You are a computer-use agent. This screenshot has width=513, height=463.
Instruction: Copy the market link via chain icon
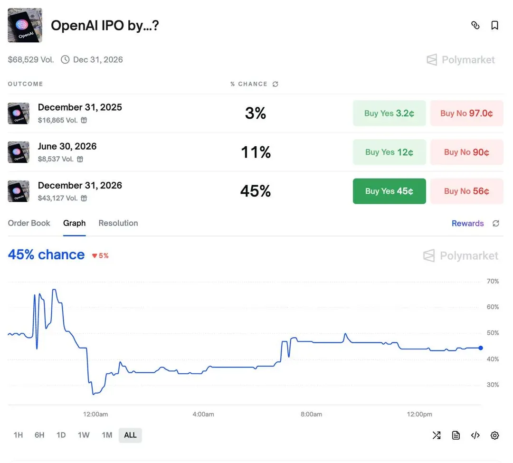[x=475, y=25]
